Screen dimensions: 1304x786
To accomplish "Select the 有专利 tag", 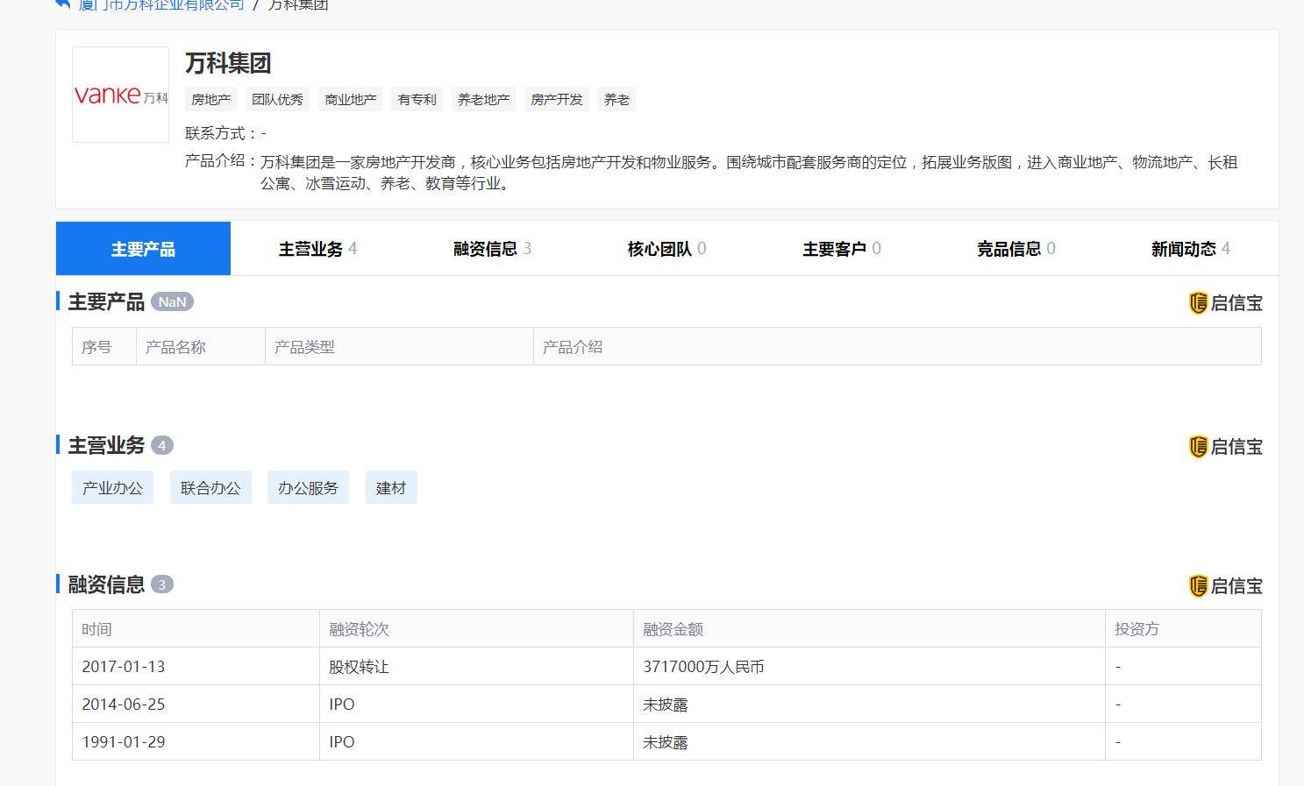I will click(x=417, y=99).
